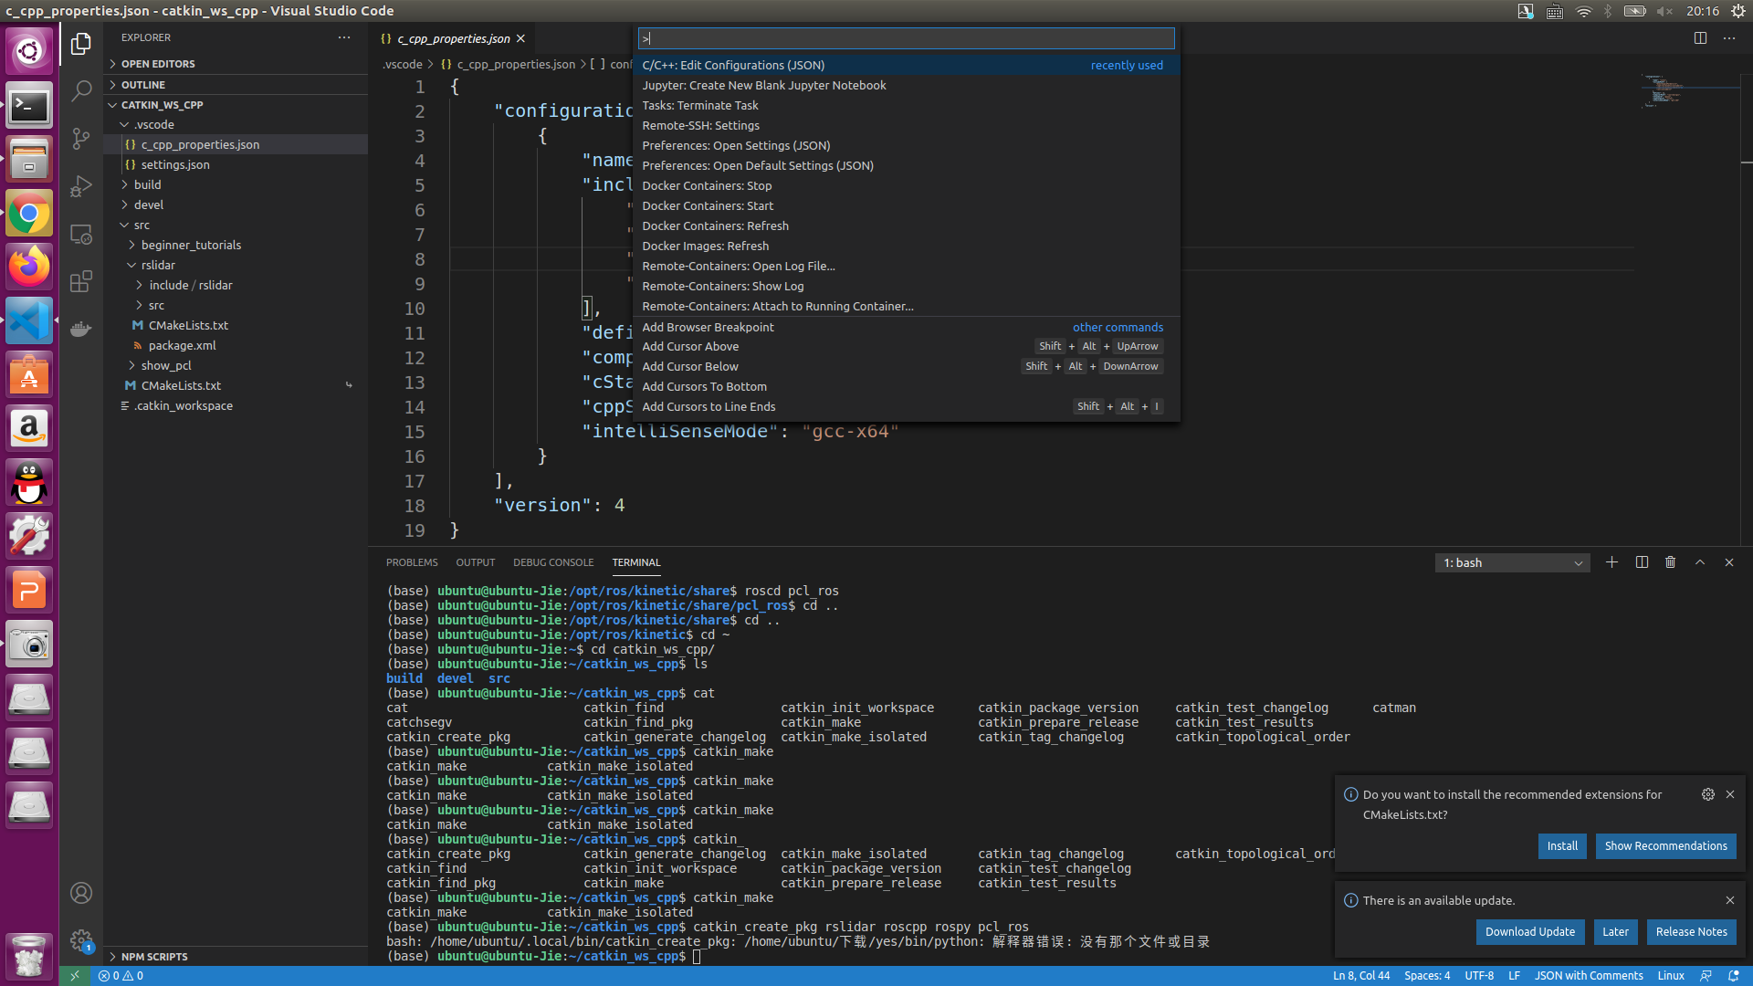
Task: Open the Docker view icon
Action: pyautogui.click(x=81, y=329)
